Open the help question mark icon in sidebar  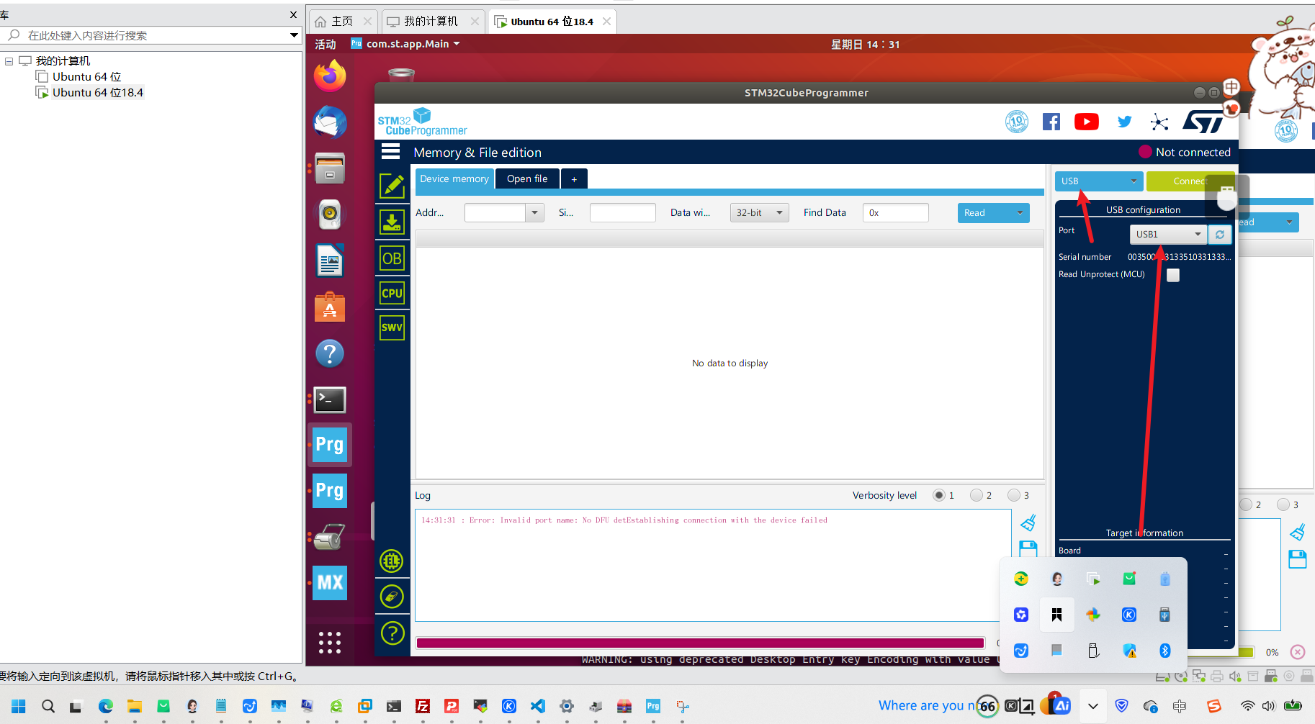click(x=392, y=633)
